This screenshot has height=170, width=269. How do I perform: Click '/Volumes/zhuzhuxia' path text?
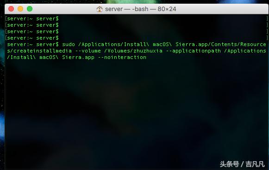[x=133, y=51]
